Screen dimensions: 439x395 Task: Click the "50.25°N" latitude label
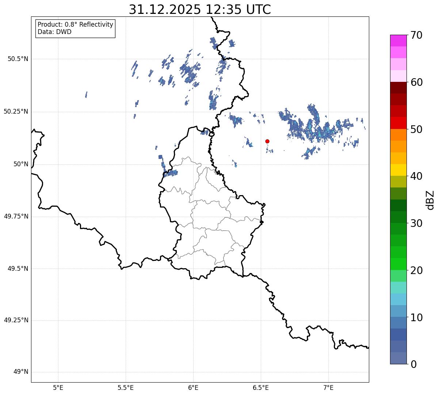coord(16,111)
